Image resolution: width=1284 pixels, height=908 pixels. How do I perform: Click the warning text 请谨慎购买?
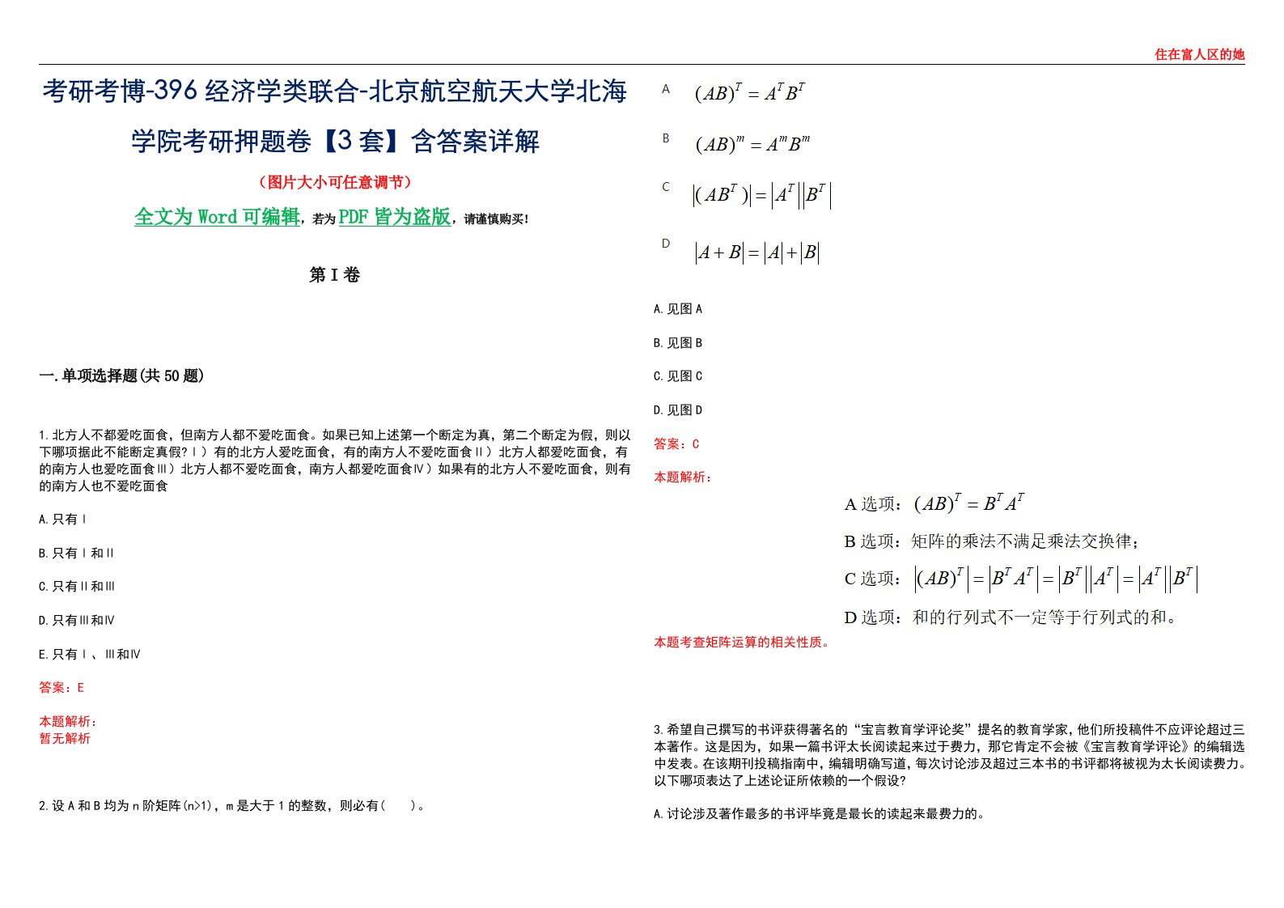tap(496, 219)
